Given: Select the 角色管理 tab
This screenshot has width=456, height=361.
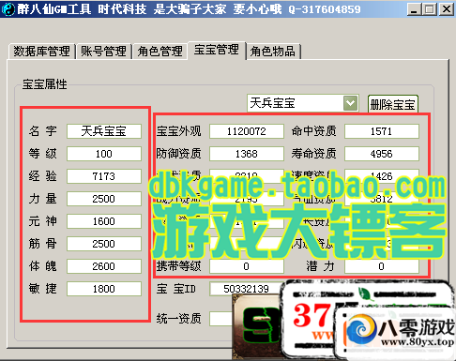Looking at the screenshot, I should (x=160, y=52).
